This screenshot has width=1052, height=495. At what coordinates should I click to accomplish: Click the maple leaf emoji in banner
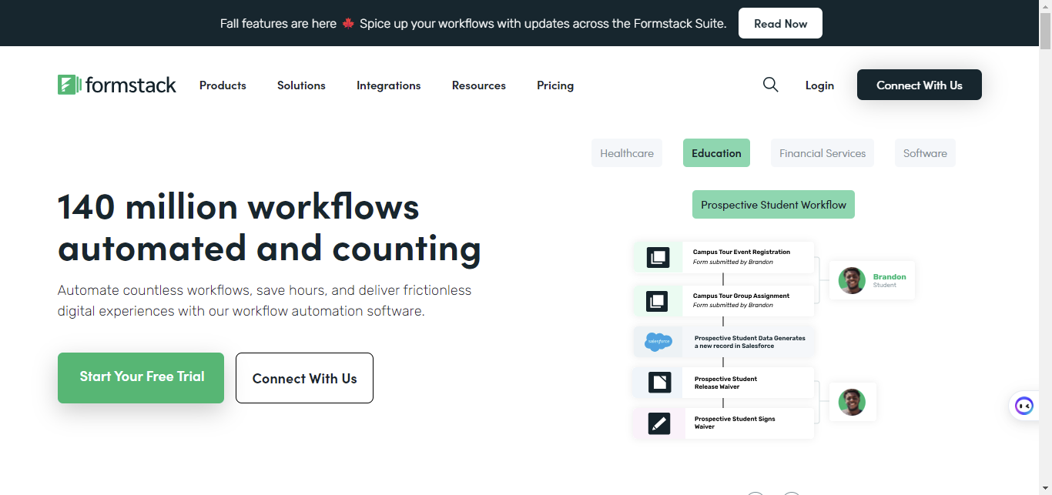[348, 23]
